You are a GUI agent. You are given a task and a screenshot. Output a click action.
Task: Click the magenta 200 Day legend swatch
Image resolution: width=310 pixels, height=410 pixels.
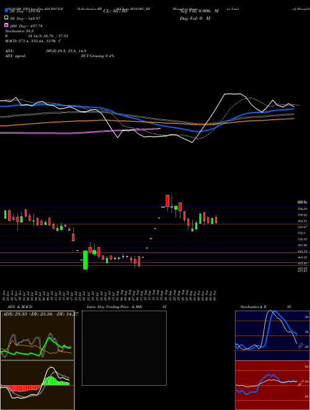pyautogui.click(x=6, y=25)
